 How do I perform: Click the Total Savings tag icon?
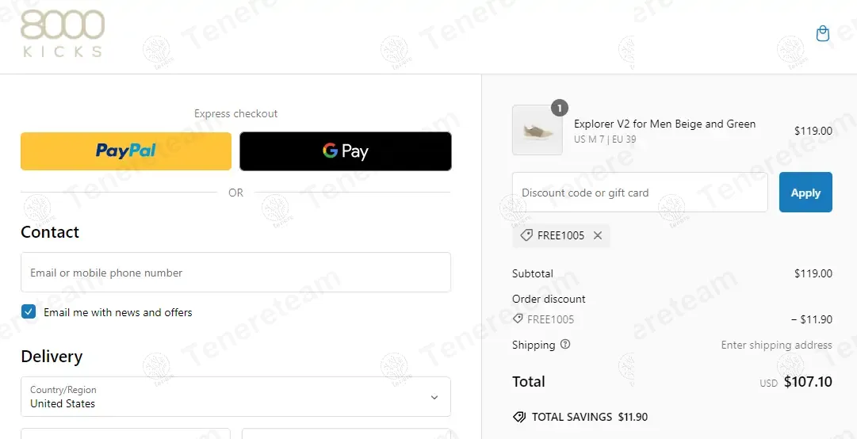click(519, 417)
